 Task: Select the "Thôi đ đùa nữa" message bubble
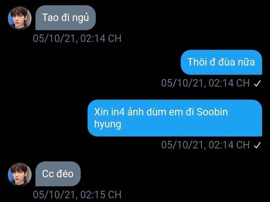pos(221,62)
